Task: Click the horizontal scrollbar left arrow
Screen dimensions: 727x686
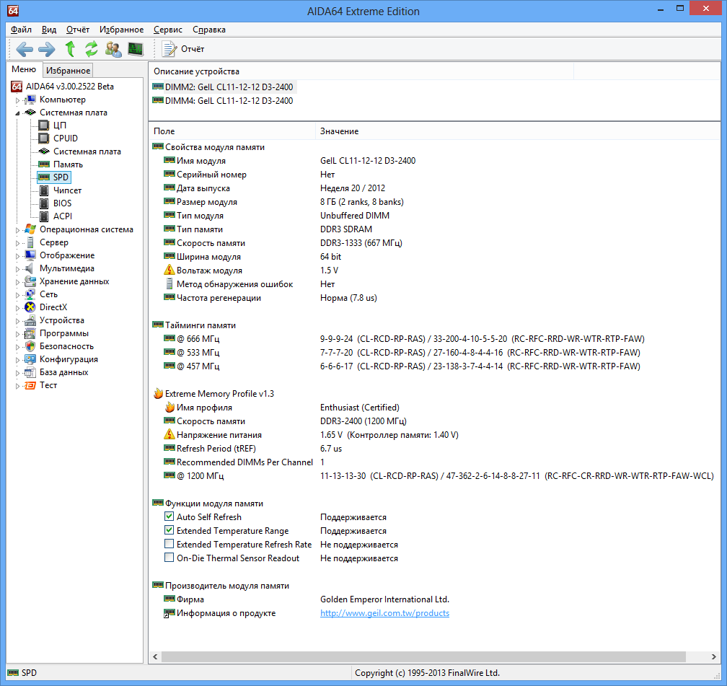Action: click(155, 656)
